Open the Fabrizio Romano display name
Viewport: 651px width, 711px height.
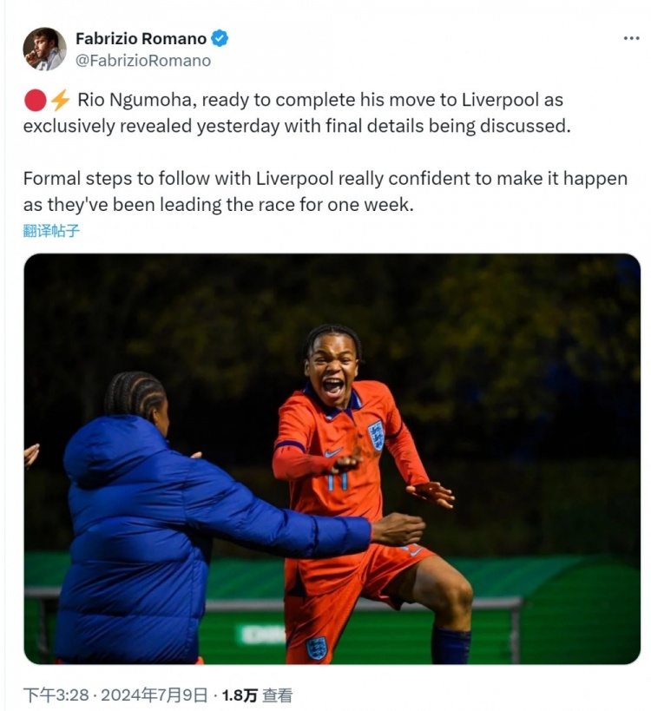[x=141, y=39]
